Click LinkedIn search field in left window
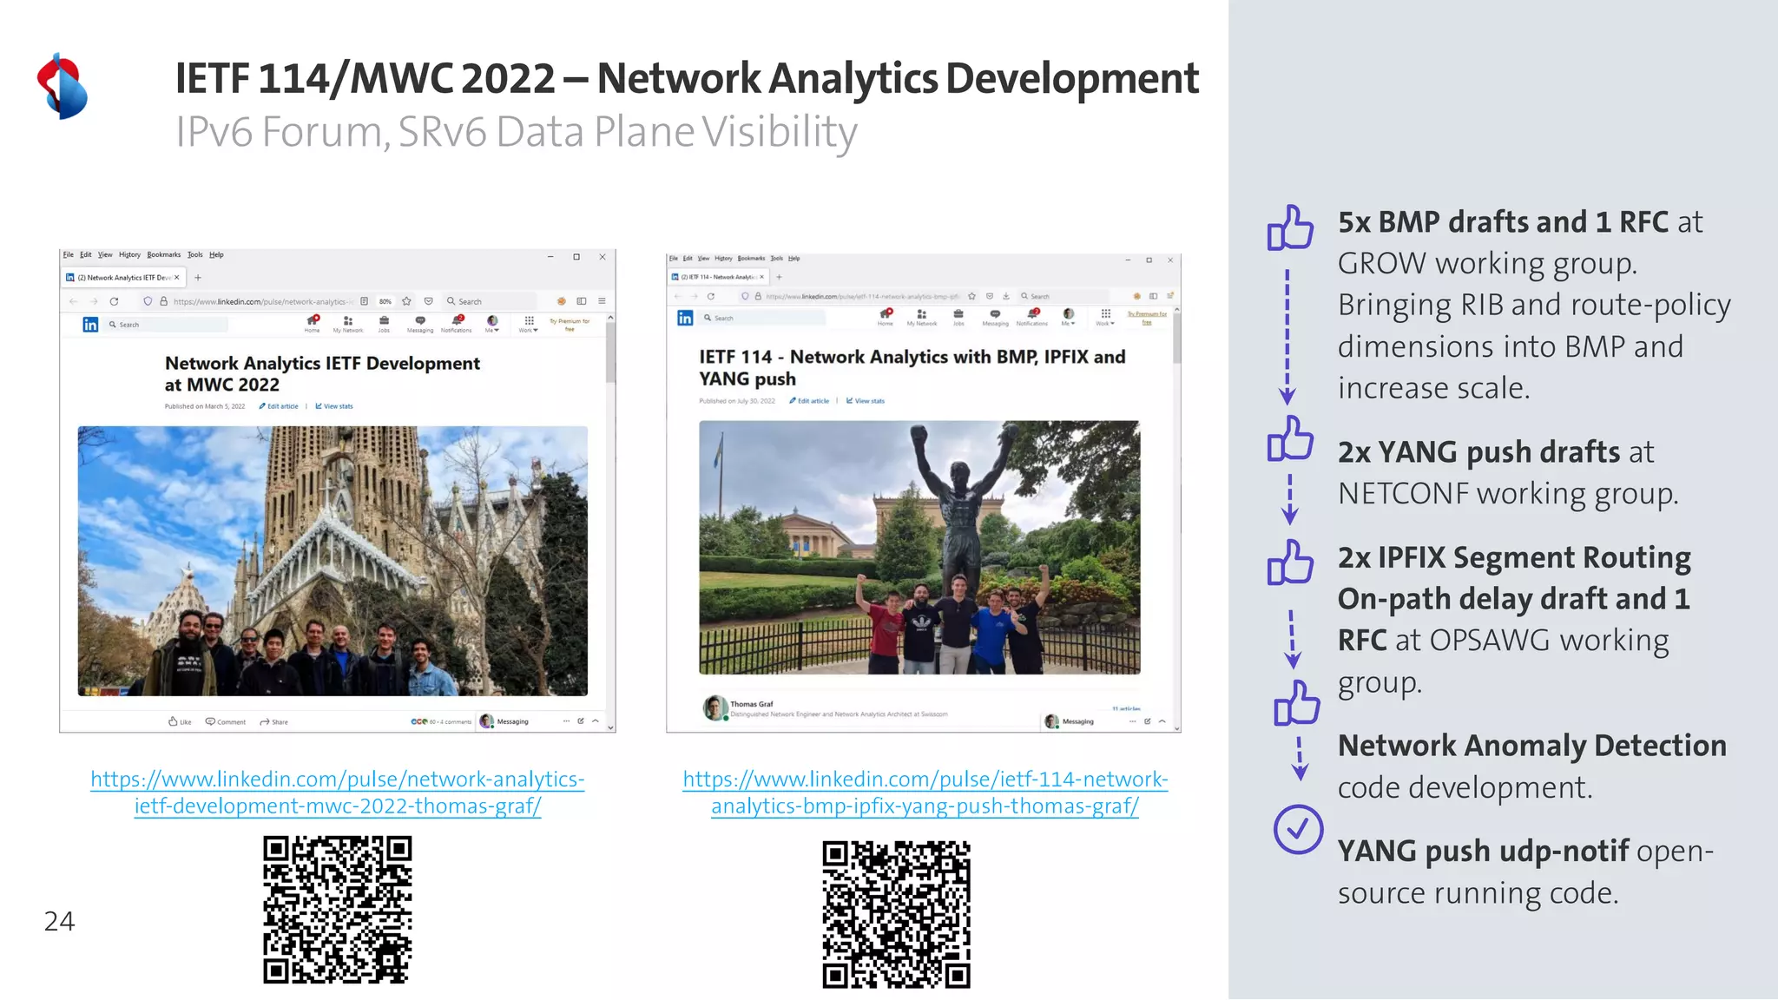 pos(167,325)
